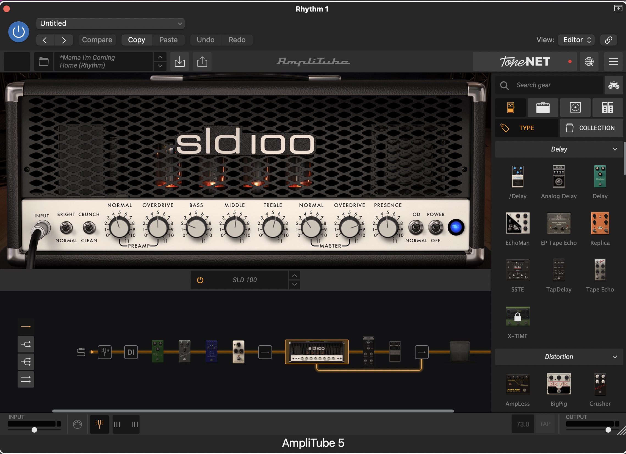Click the save preset download icon
626x454 pixels.
[180, 61]
